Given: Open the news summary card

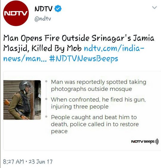Looking at the screenshot, I should pyautogui.click(x=82, y=111).
